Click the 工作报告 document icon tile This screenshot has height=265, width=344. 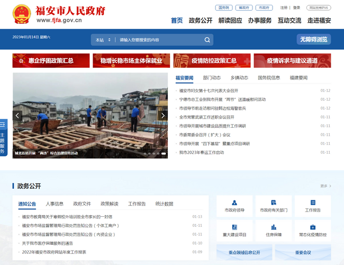[313, 206]
